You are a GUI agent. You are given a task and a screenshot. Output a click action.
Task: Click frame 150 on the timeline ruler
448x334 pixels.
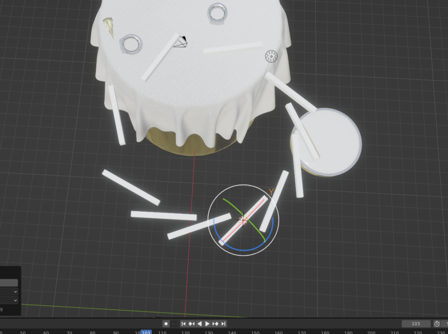click(x=255, y=332)
